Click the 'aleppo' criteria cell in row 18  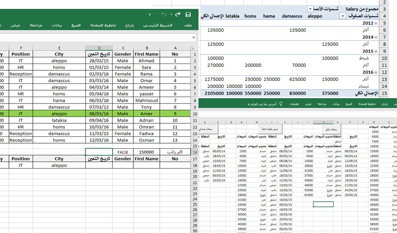(59, 165)
